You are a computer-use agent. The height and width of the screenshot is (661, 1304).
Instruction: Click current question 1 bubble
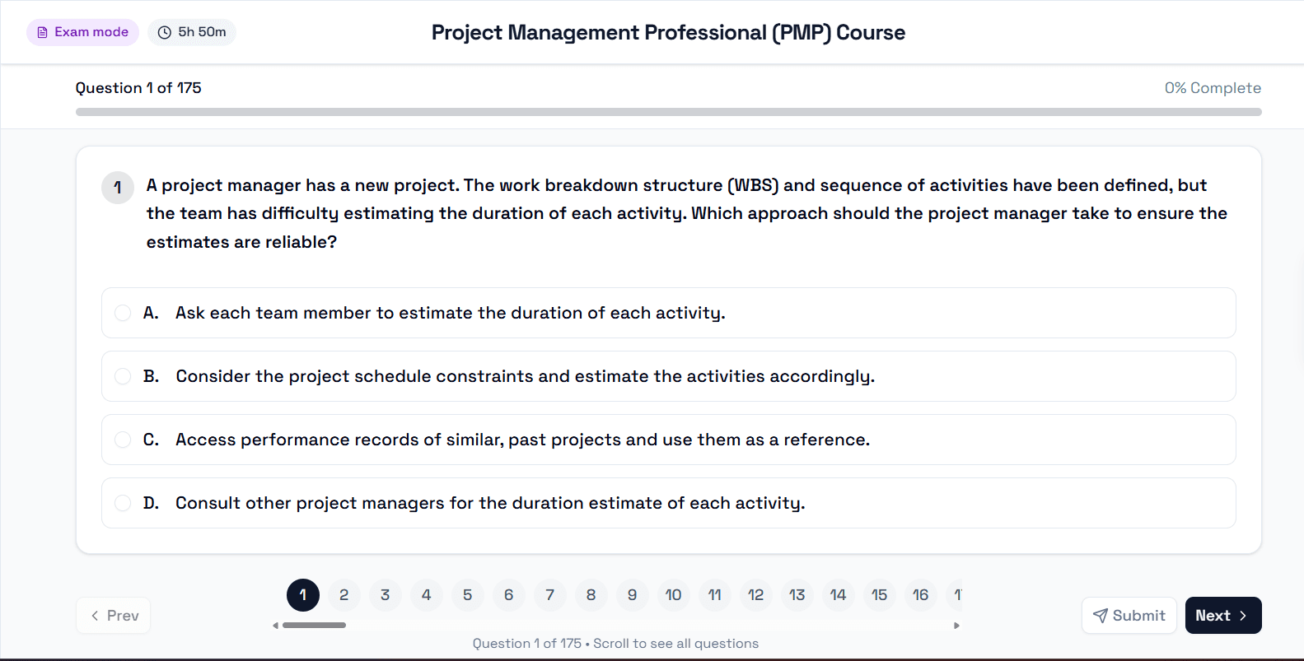(x=303, y=595)
